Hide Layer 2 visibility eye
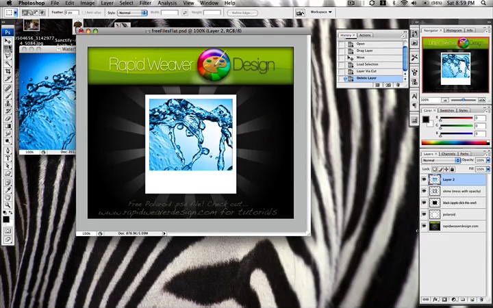Image resolution: width=493 pixels, height=308 pixels. coord(424,179)
